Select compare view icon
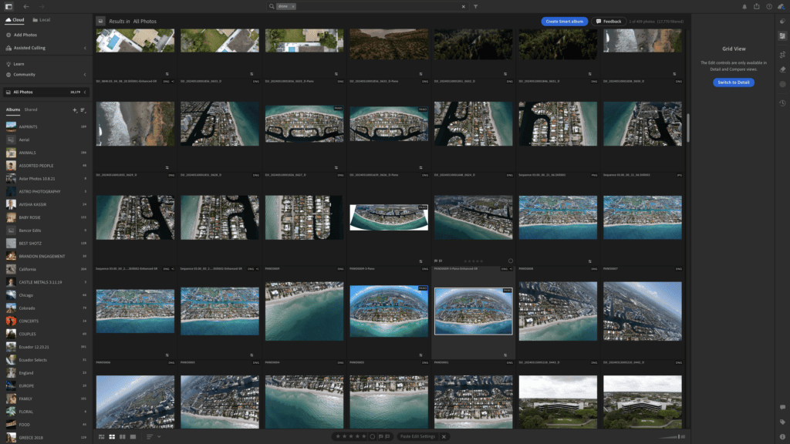The height and width of the screenshot is (444, 790). tap(123, 436)
